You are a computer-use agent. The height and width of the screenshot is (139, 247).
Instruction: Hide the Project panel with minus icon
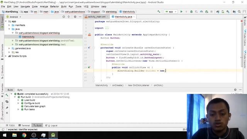(x=80, y=17)
